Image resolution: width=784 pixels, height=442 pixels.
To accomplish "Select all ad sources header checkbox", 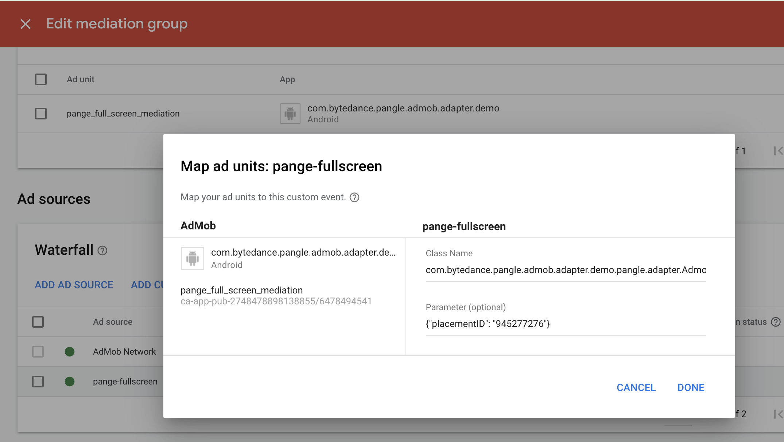I will click(38, 322).
